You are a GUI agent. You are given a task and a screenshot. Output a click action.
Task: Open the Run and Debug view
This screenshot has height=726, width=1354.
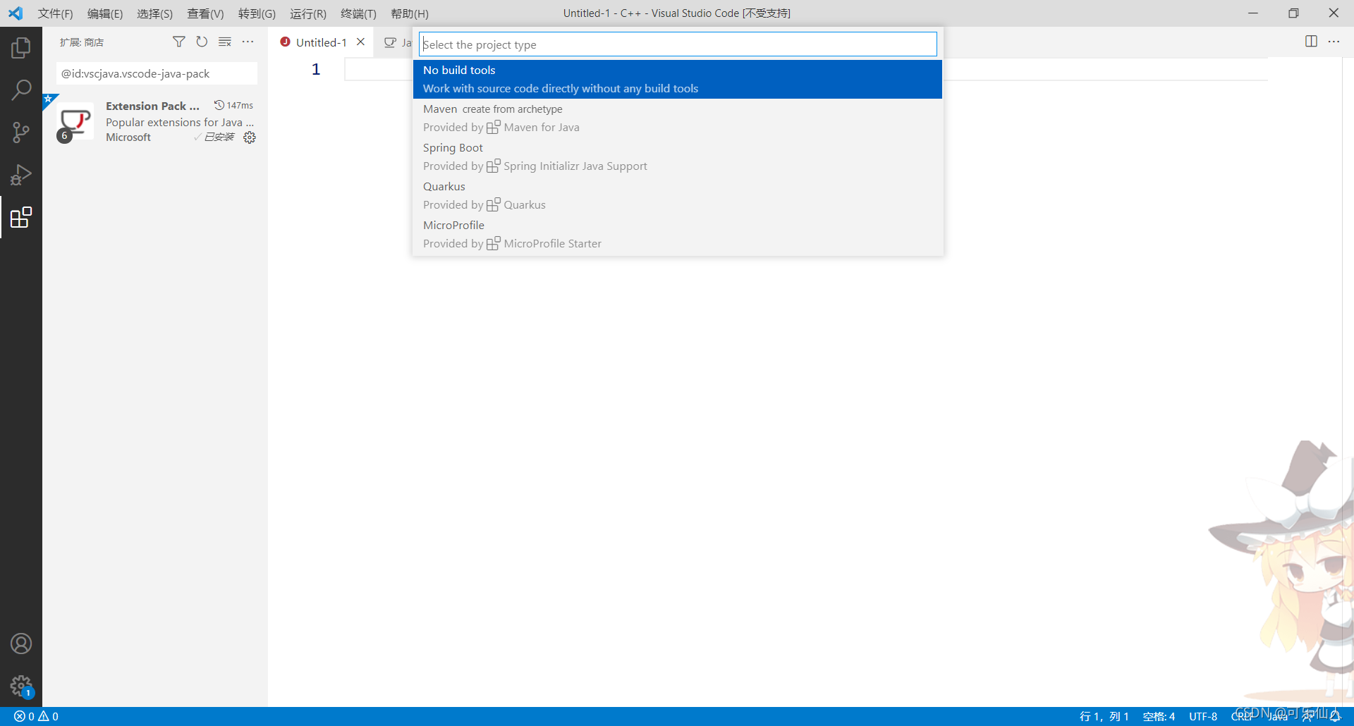(x=21, y=175)
